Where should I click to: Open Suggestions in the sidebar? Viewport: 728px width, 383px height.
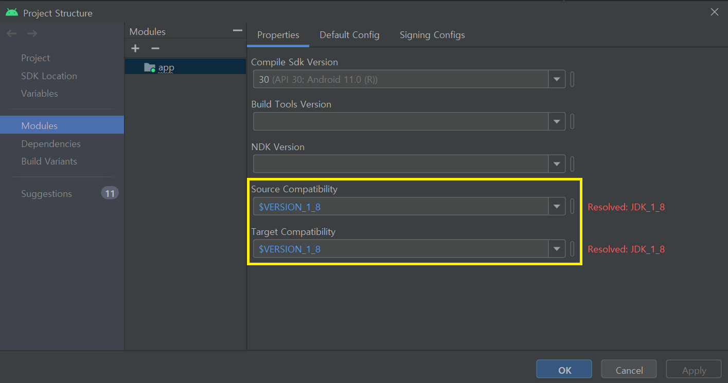[x=46, y=194]
